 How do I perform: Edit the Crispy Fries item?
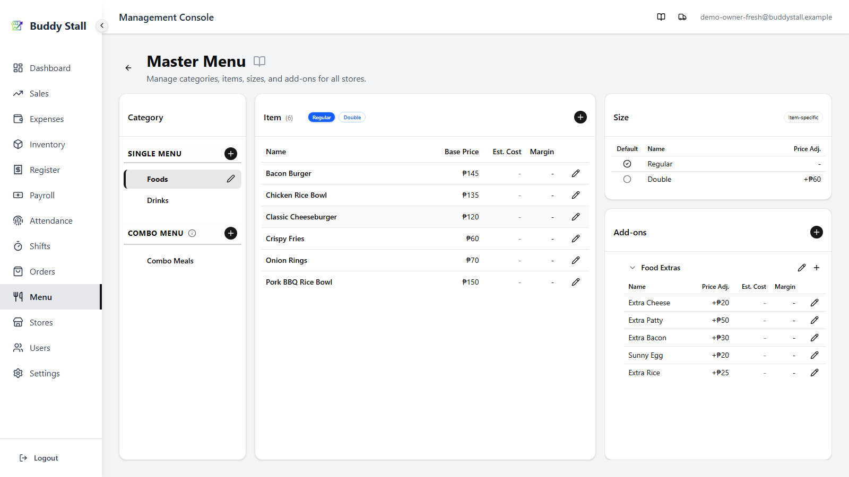576,238
